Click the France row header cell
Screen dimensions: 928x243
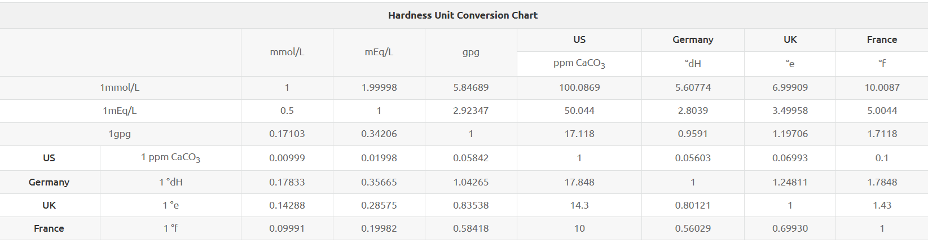49,228
